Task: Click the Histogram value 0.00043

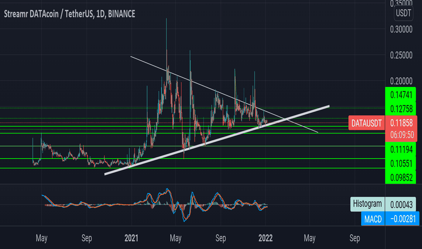Action: point(401,205)
